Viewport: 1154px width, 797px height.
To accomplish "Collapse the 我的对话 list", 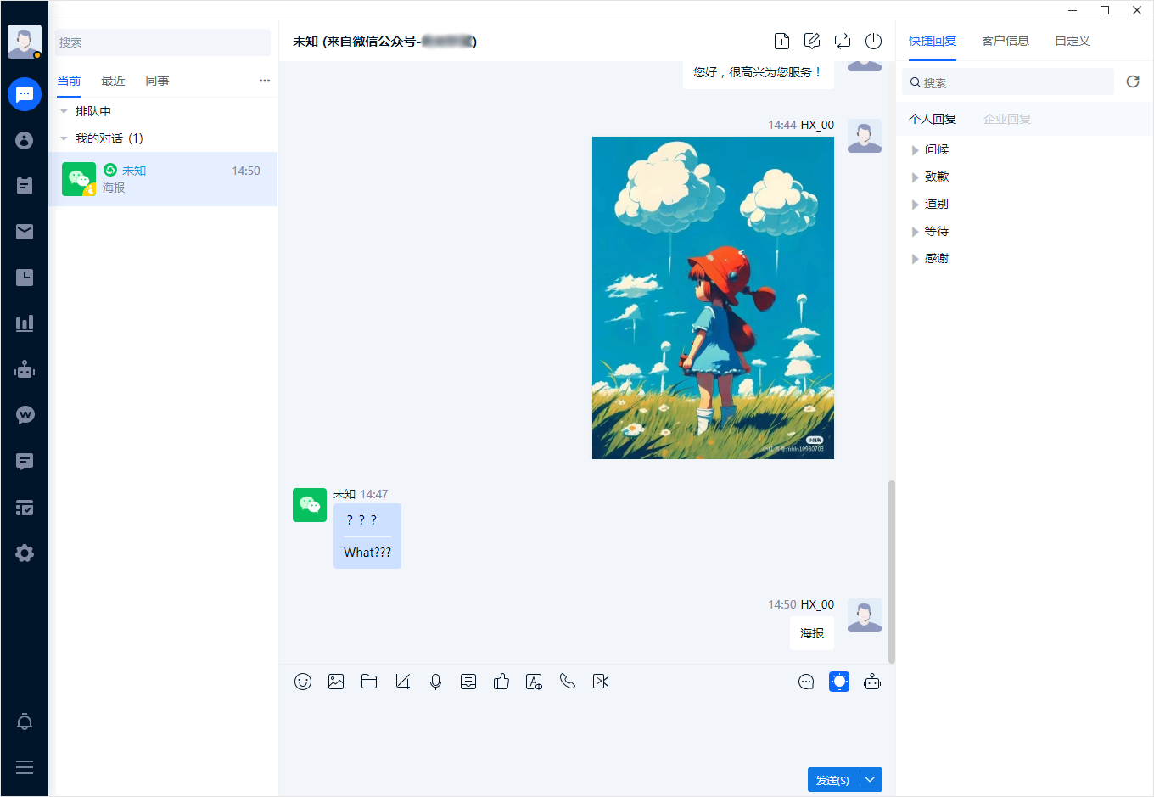I will 64,138.
